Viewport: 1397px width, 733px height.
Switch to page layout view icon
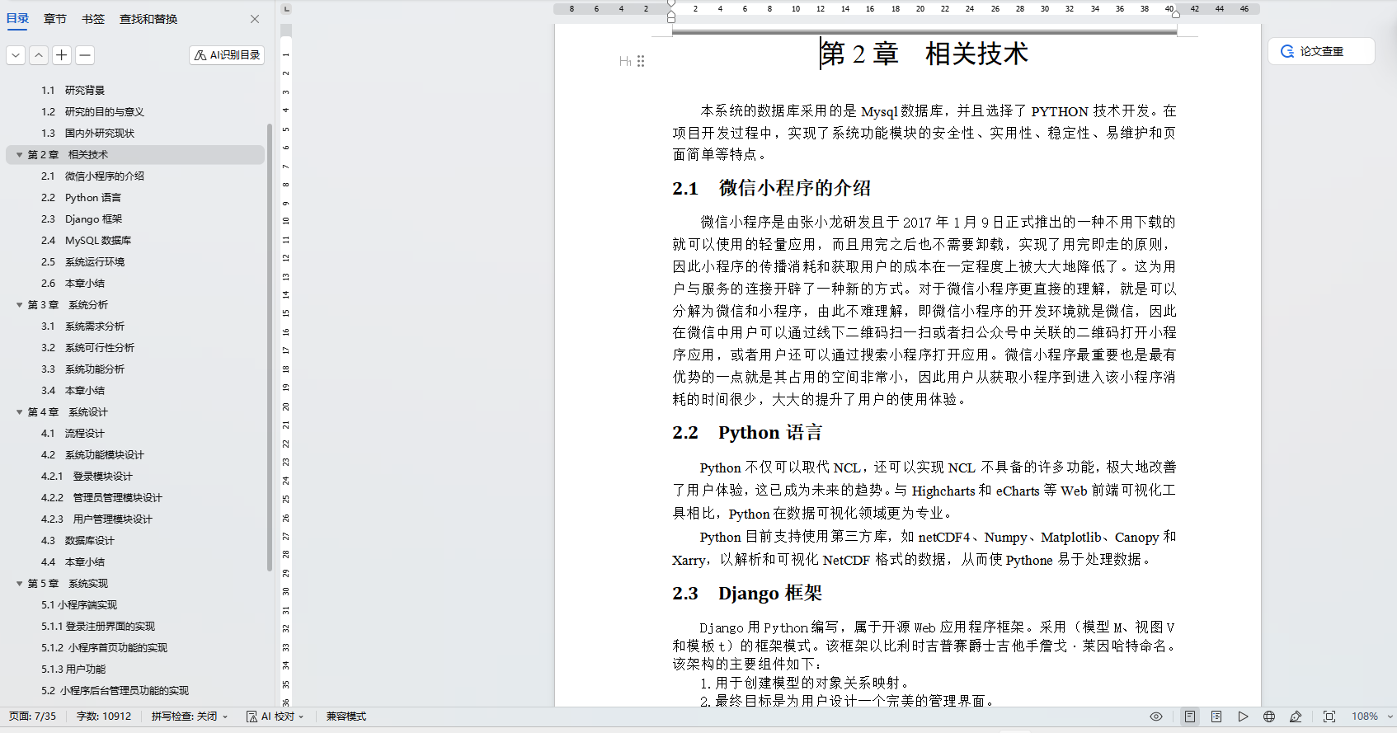(1189, 717)
